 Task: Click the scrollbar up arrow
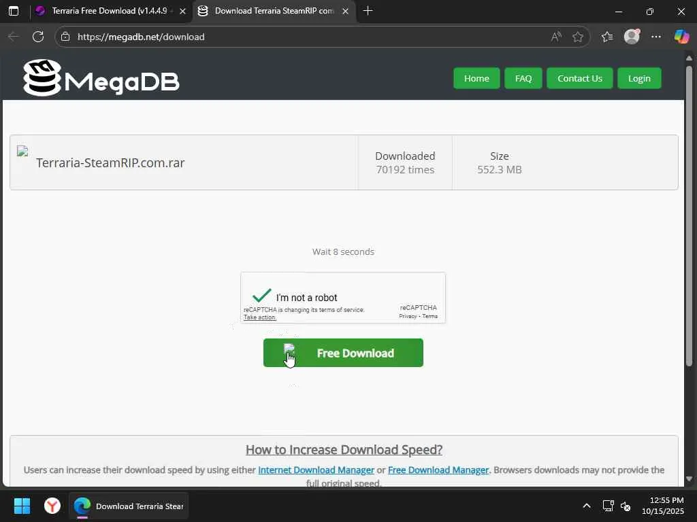[689, 58]
